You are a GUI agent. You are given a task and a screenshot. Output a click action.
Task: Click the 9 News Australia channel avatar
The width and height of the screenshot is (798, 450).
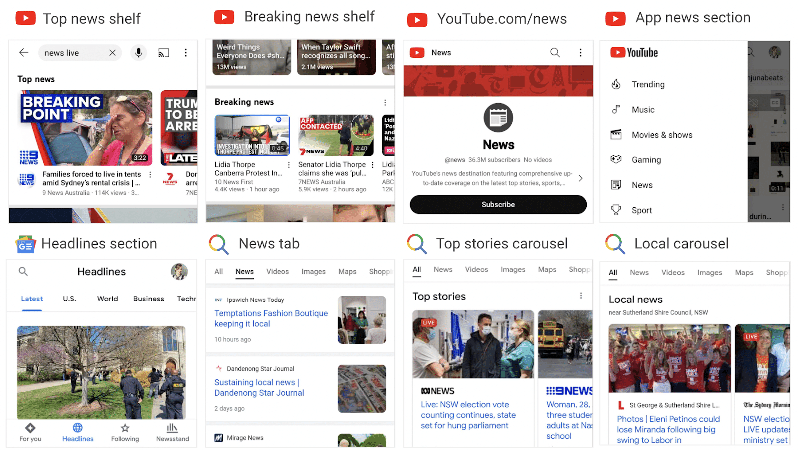click(x=27, y=179)
